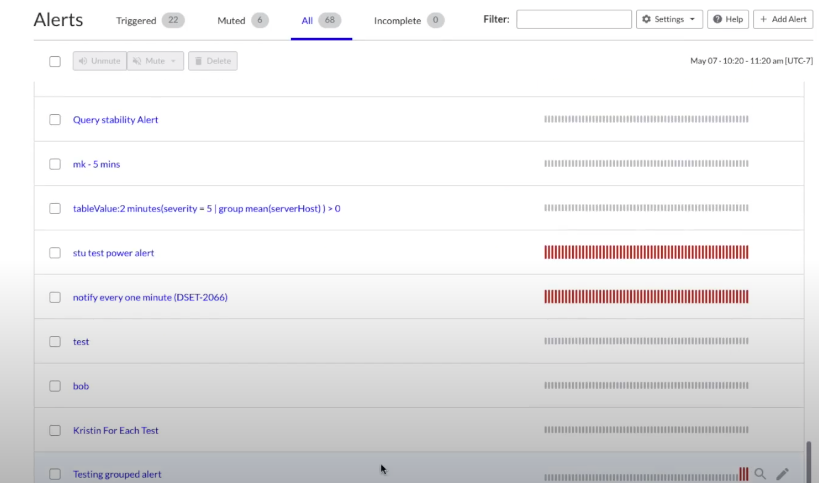Click the Delete button

[213, 61]
